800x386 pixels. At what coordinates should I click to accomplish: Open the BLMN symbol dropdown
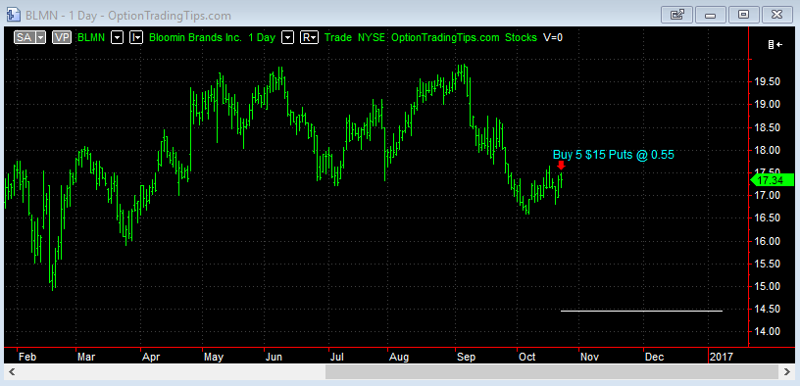118,37
